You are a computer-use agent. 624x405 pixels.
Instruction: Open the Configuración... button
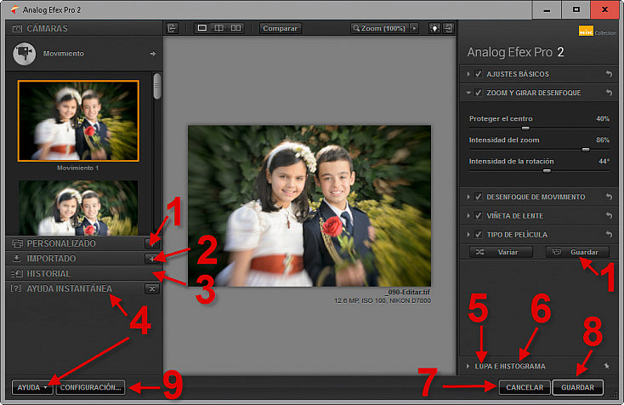pos(90,387)
